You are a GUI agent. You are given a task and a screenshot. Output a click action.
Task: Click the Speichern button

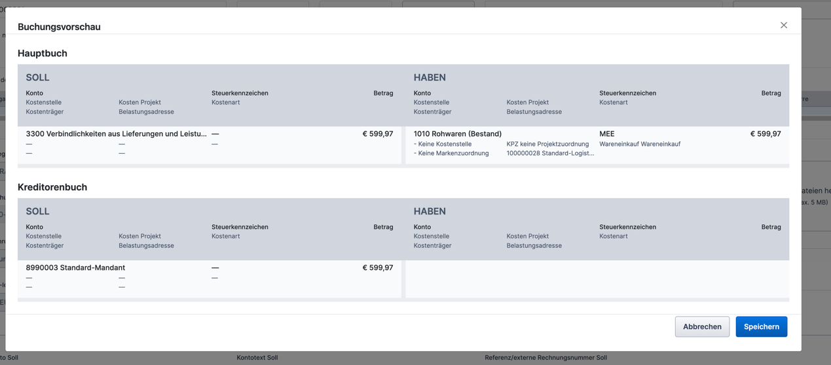(x=761, y=326)
